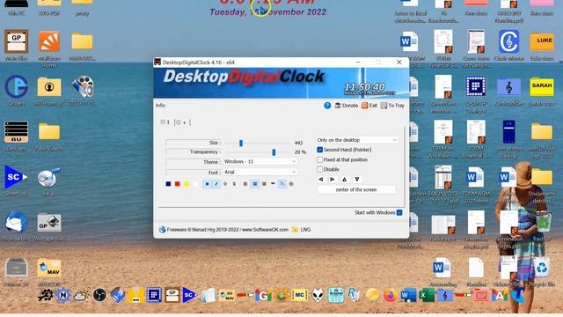The width and height of the screenshot is (563, 317).
Task: Click the globe icon in the footer
Action: [162, 229]
